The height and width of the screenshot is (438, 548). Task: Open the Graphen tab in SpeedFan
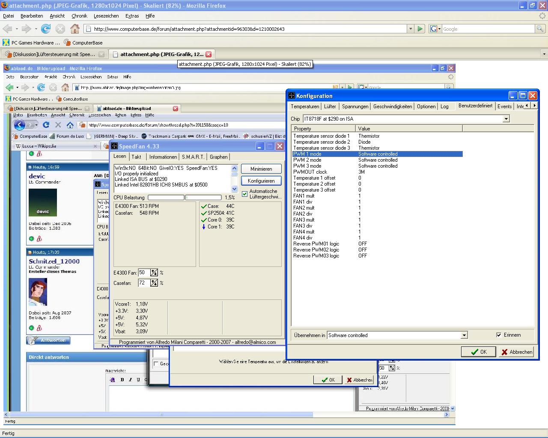coord(219,157)
